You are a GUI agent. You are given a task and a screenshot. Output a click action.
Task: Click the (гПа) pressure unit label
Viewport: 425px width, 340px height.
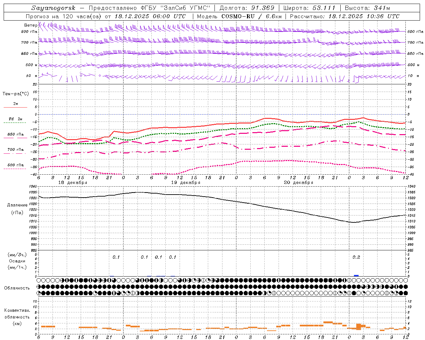click(x=17, y=212)
